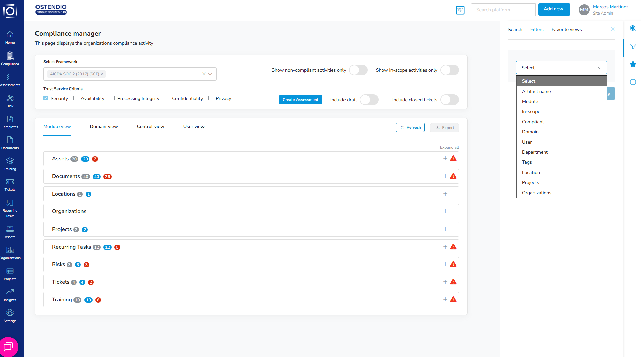Click the Word document icon in header
Image resolution: width=641 pixels, height=357 pixels.
(x=460, y=10)
